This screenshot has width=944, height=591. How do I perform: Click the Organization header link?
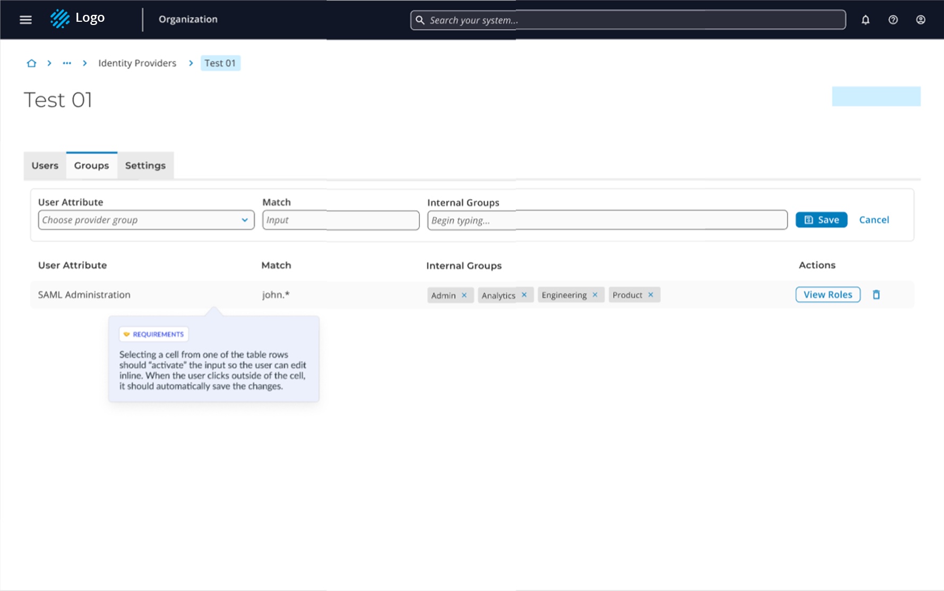pyautogui.click(x=188, y=19)
